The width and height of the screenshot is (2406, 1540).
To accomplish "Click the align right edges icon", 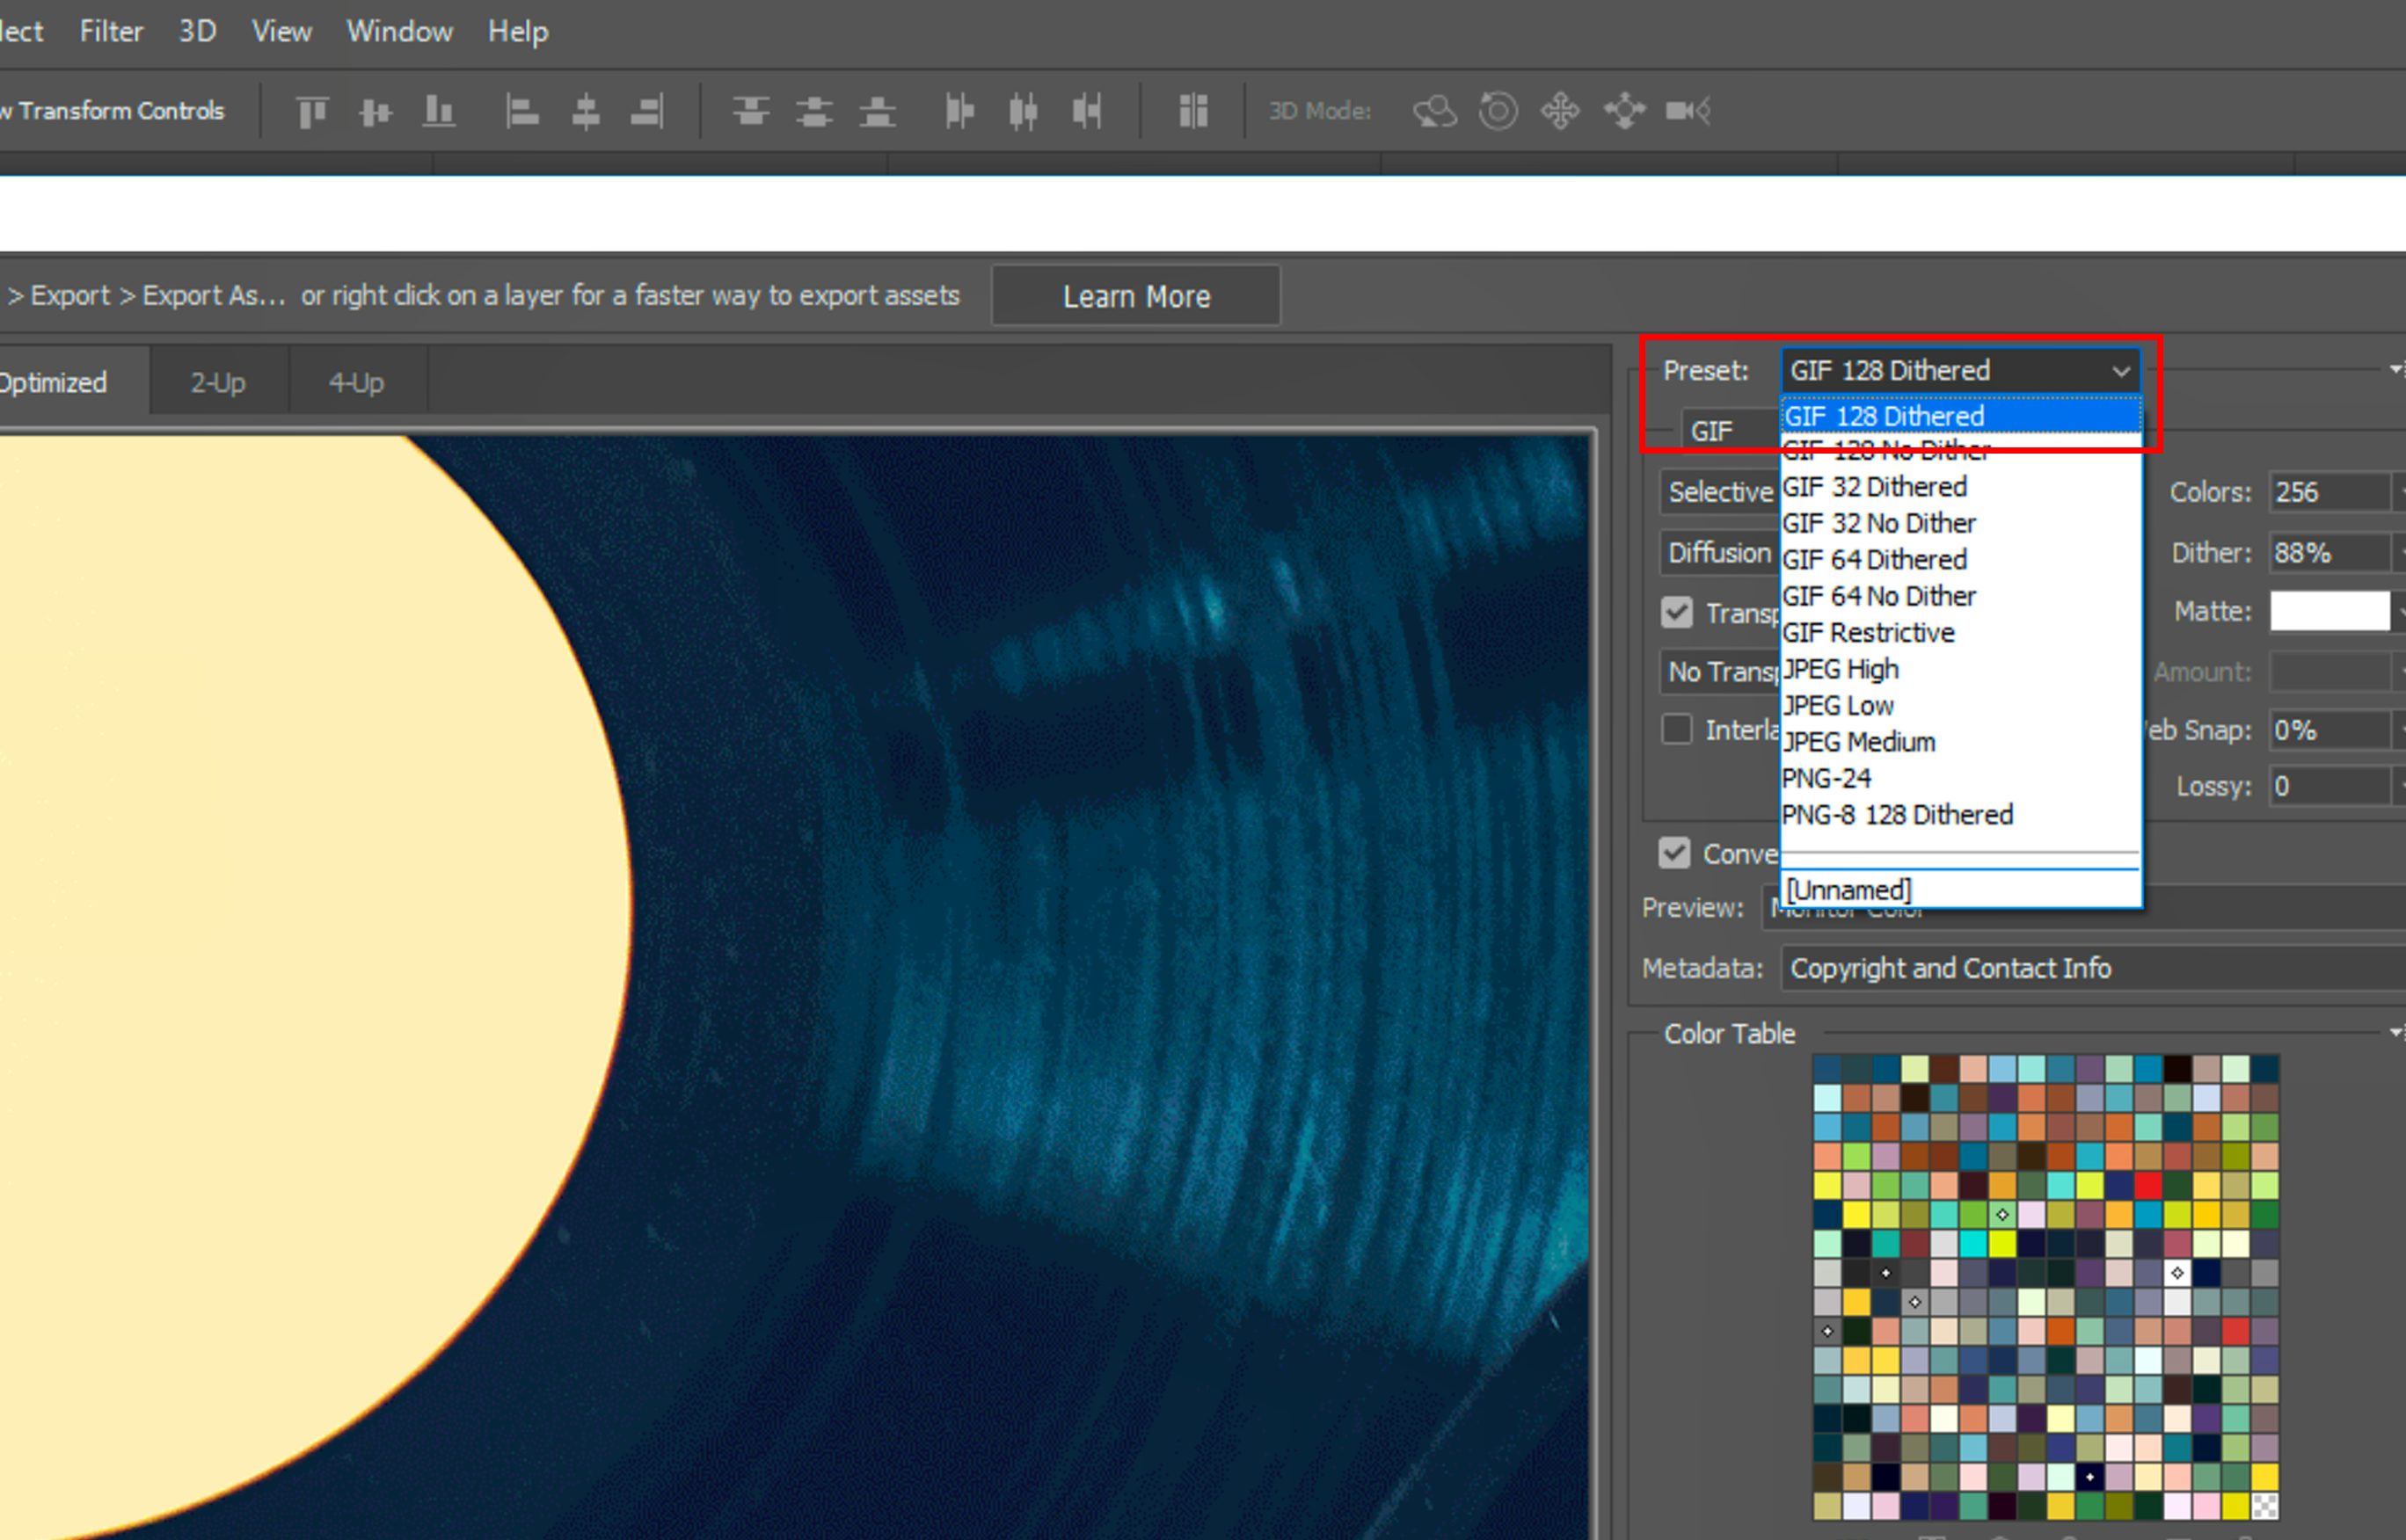I will click(x=647, y=111).
